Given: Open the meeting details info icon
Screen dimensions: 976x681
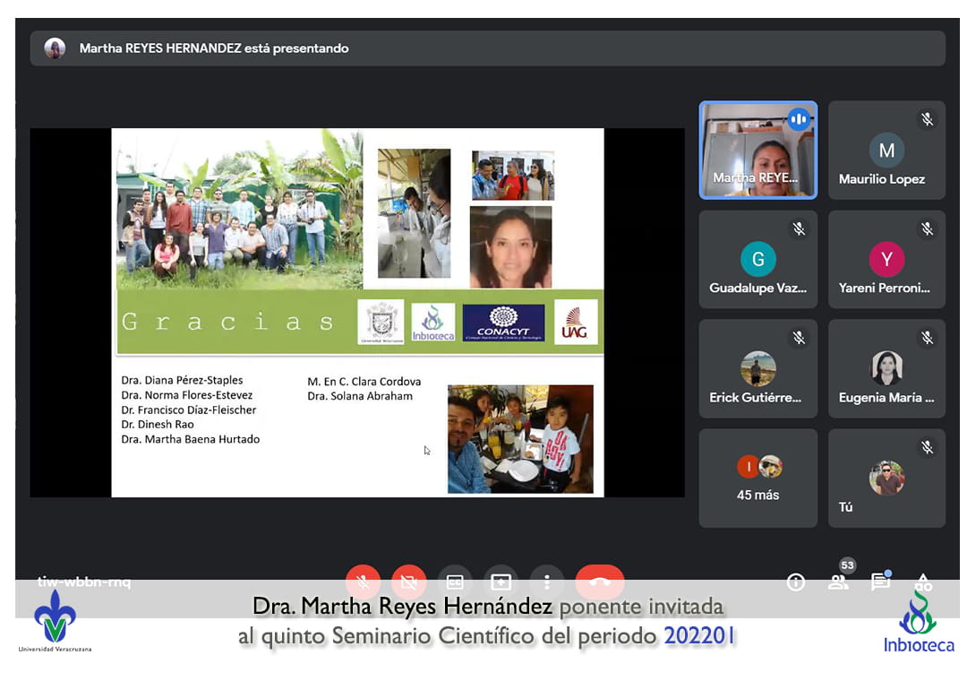Looking at the screenshot, I should point(795,582).
